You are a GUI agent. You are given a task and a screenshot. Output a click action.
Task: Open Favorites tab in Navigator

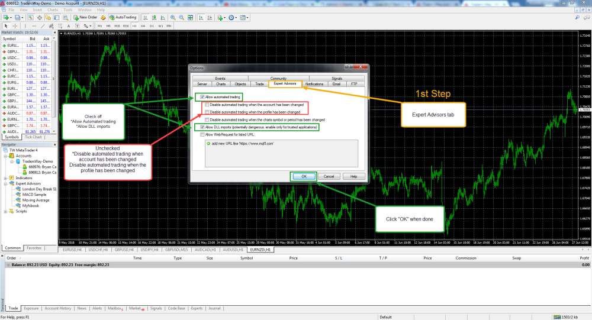(34, 248)
